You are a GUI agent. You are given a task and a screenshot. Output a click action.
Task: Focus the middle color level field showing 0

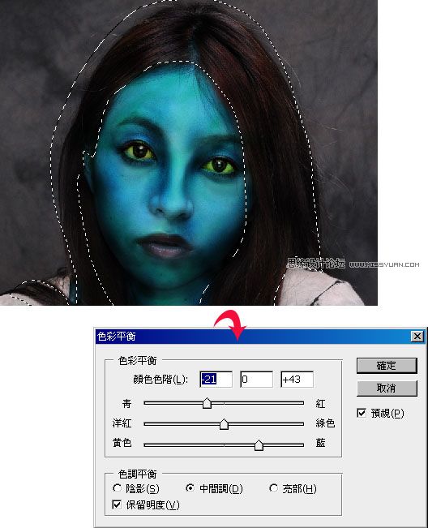click(x=256, y=379)
